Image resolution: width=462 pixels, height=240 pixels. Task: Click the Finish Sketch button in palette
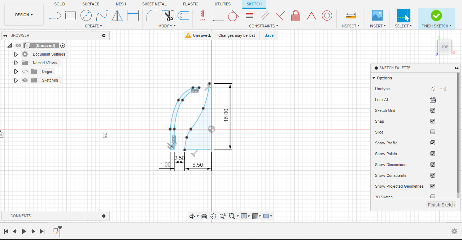point(441,205)
